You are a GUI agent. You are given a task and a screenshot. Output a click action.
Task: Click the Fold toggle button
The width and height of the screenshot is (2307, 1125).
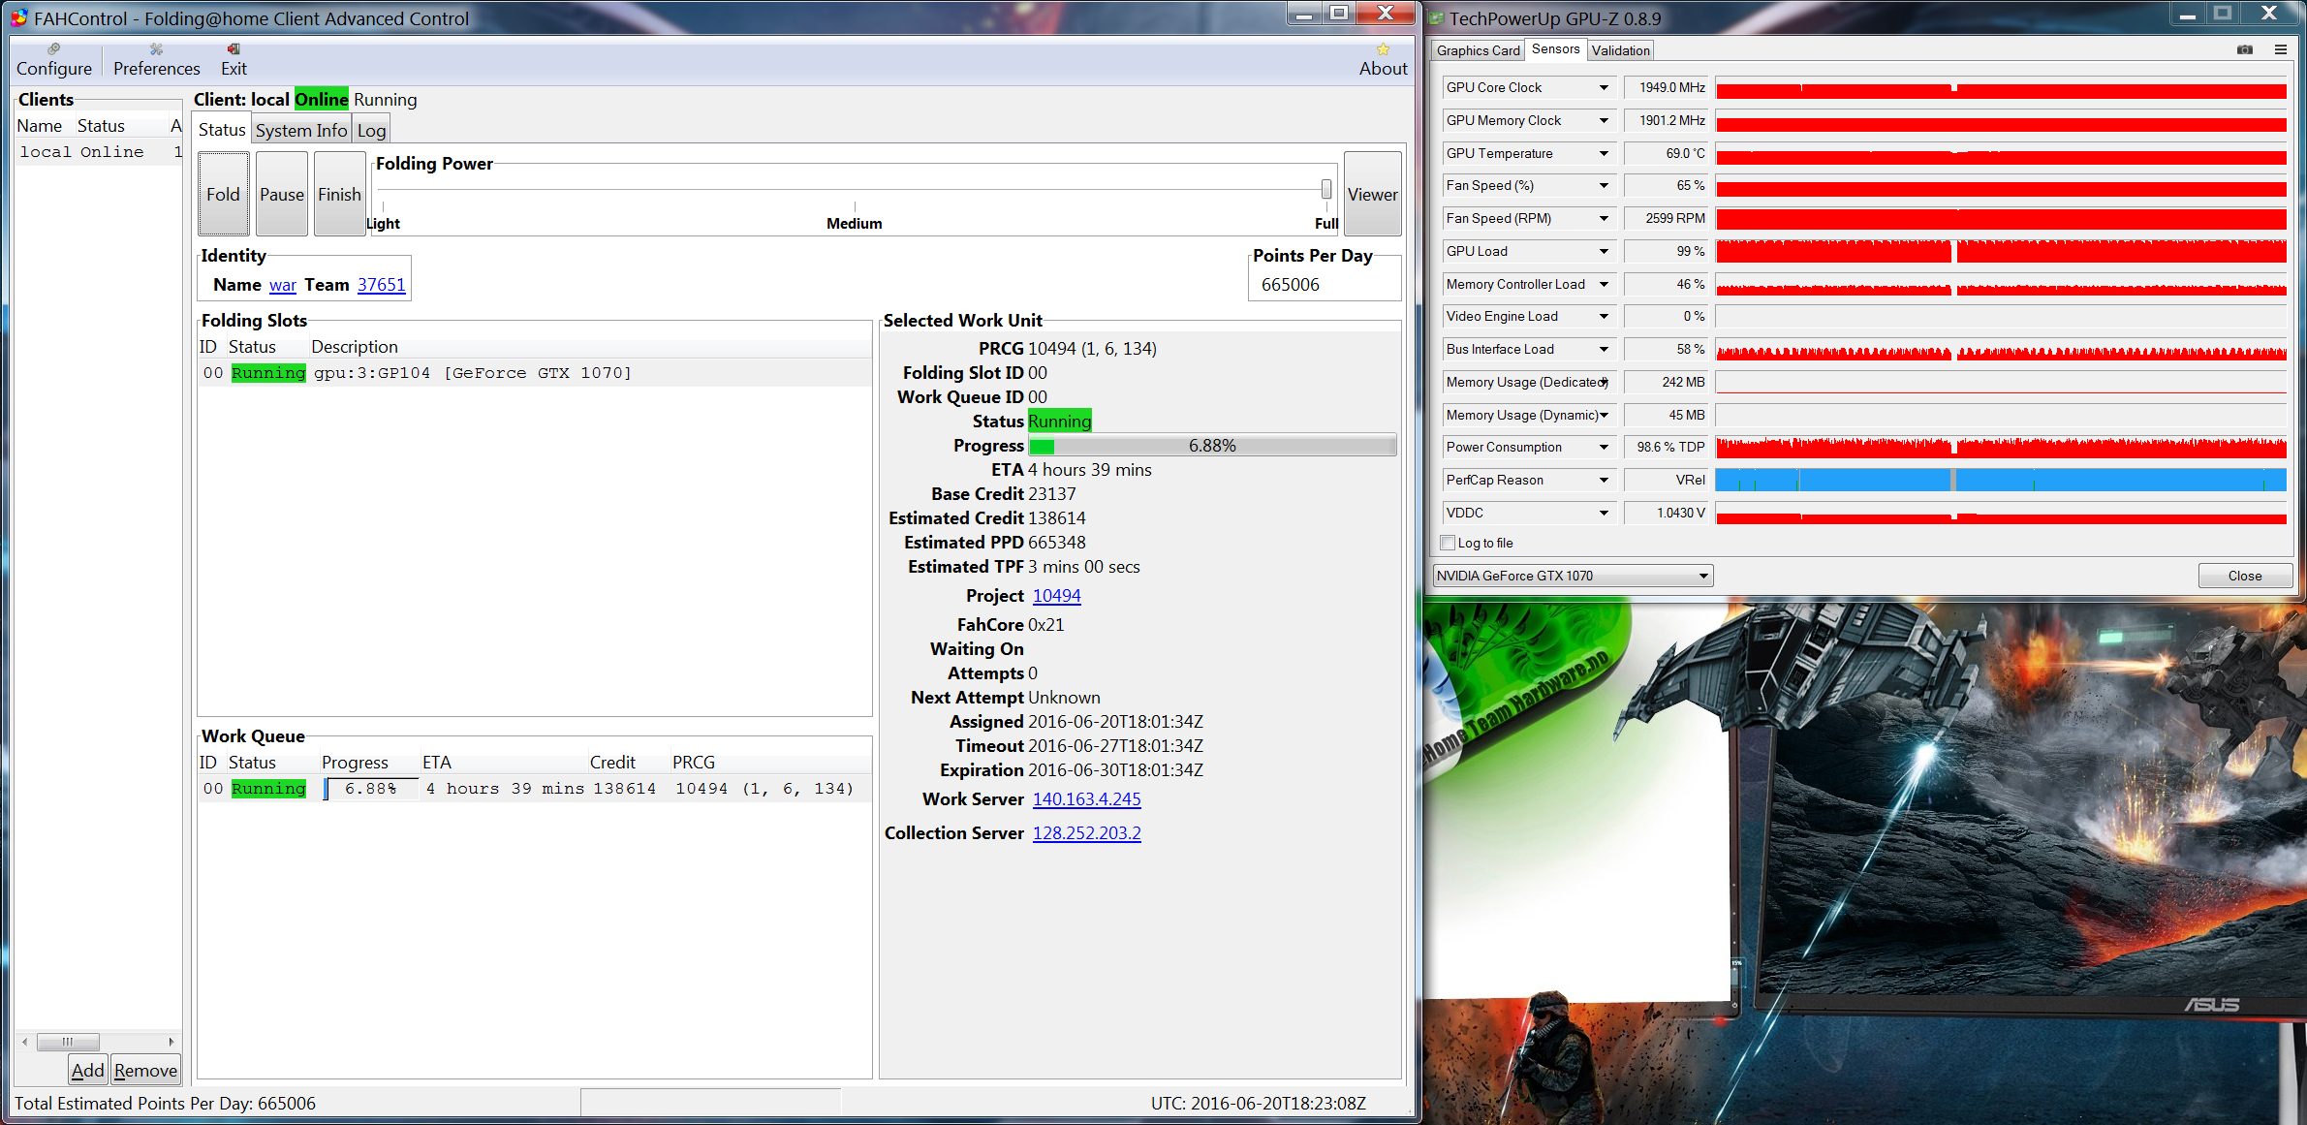[223, 194]
